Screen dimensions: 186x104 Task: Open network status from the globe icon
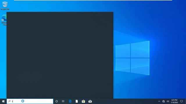(163, 101)
